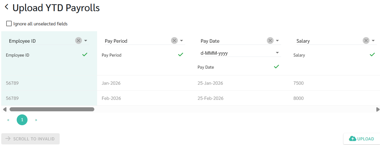
Task: Select the 25-Jan-2026 pay date cell
Action: point(210,83)
